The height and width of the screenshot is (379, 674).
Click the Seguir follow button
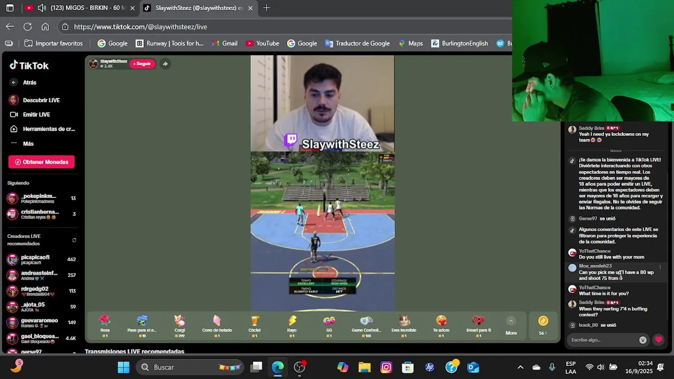(142, 64)
